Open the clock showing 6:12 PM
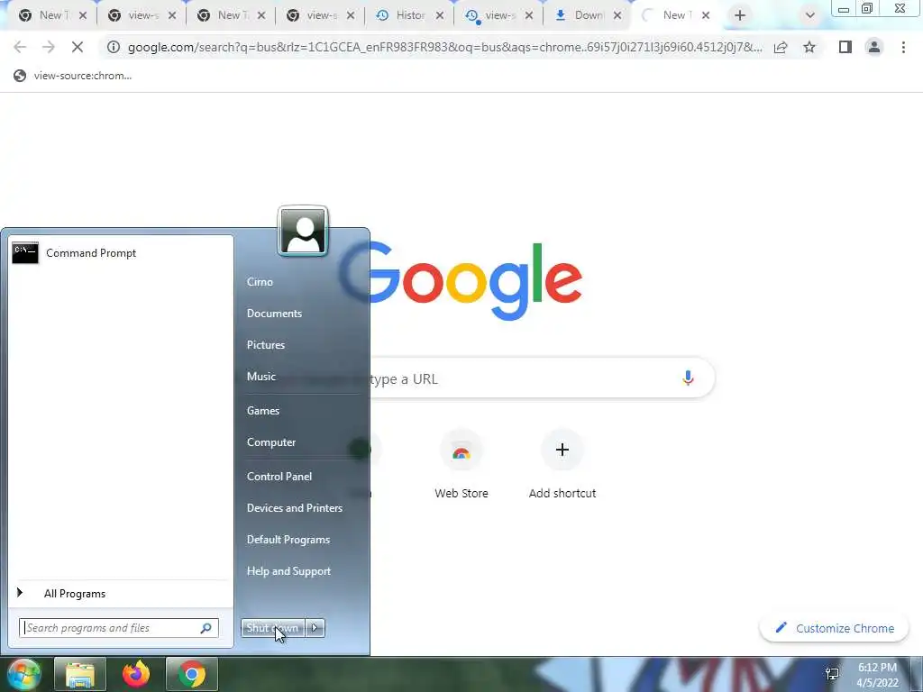Screen dimensions: 923x692 (877, 675)
